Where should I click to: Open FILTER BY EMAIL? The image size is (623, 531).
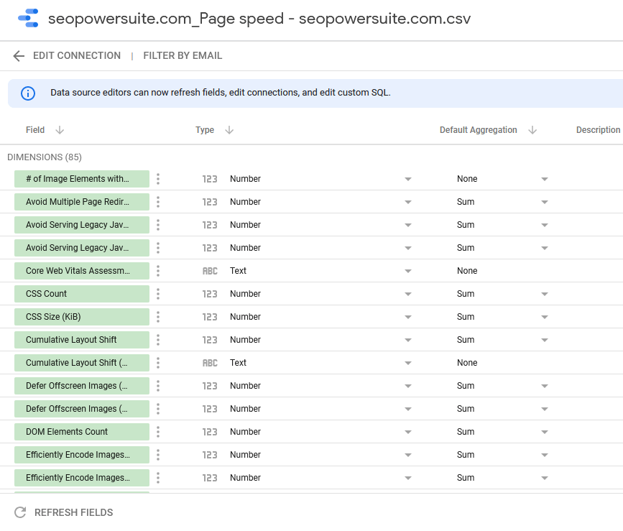click(183, 55)
